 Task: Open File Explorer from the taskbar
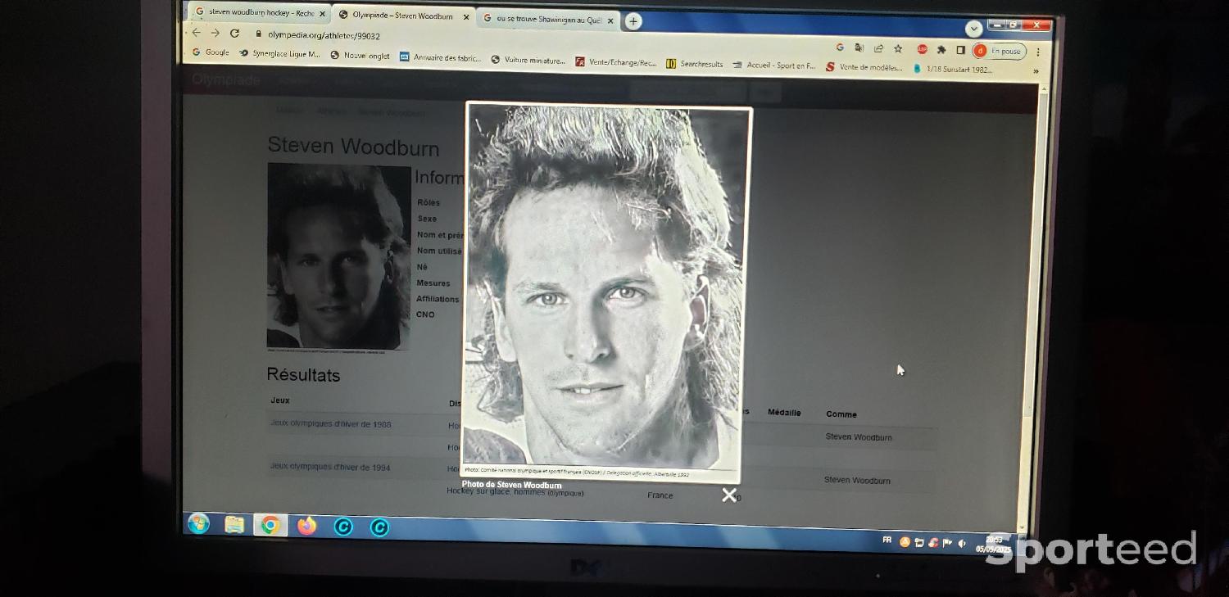pyautogui.click(x=234, y=525)
